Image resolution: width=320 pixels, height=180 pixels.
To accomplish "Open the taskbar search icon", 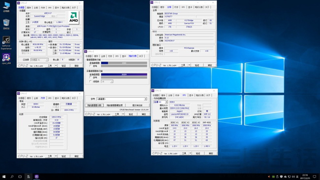I will point(12,177).
